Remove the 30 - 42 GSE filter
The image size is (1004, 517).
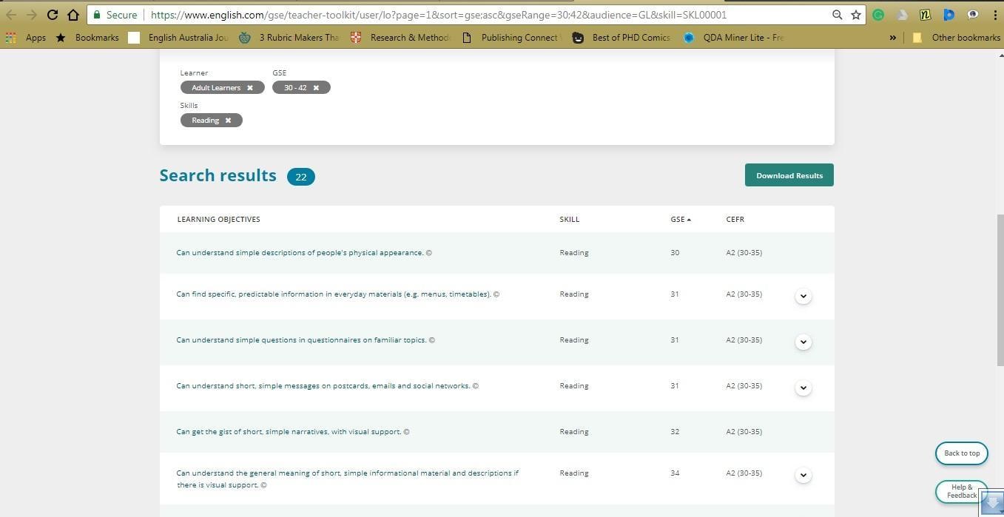[316, 88]
